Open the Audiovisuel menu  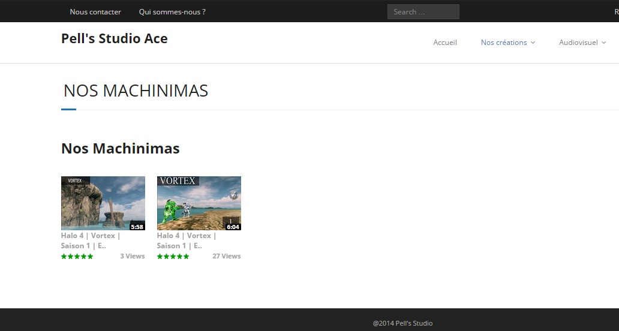point(578,43)
